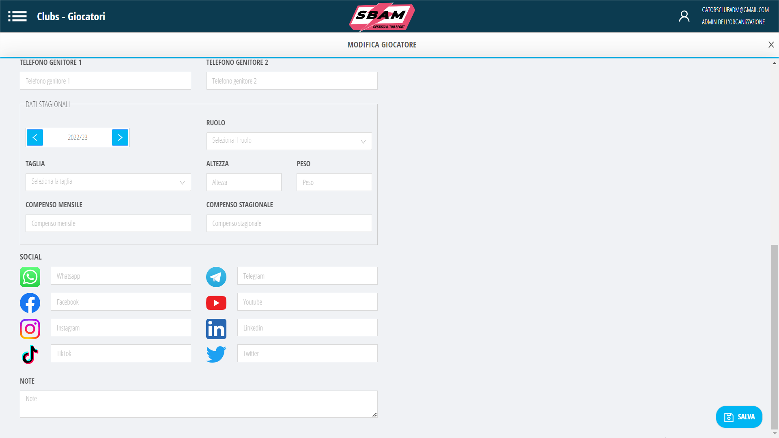This screenshot has height=438, width=779.
Task: Click the Twitter input field
Action: point(308,353)
